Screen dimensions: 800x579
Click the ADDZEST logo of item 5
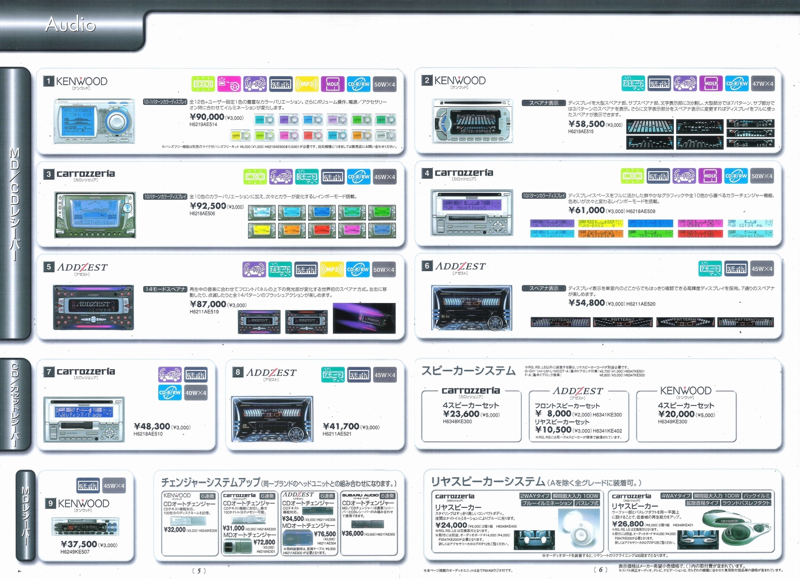coord(82,267)
